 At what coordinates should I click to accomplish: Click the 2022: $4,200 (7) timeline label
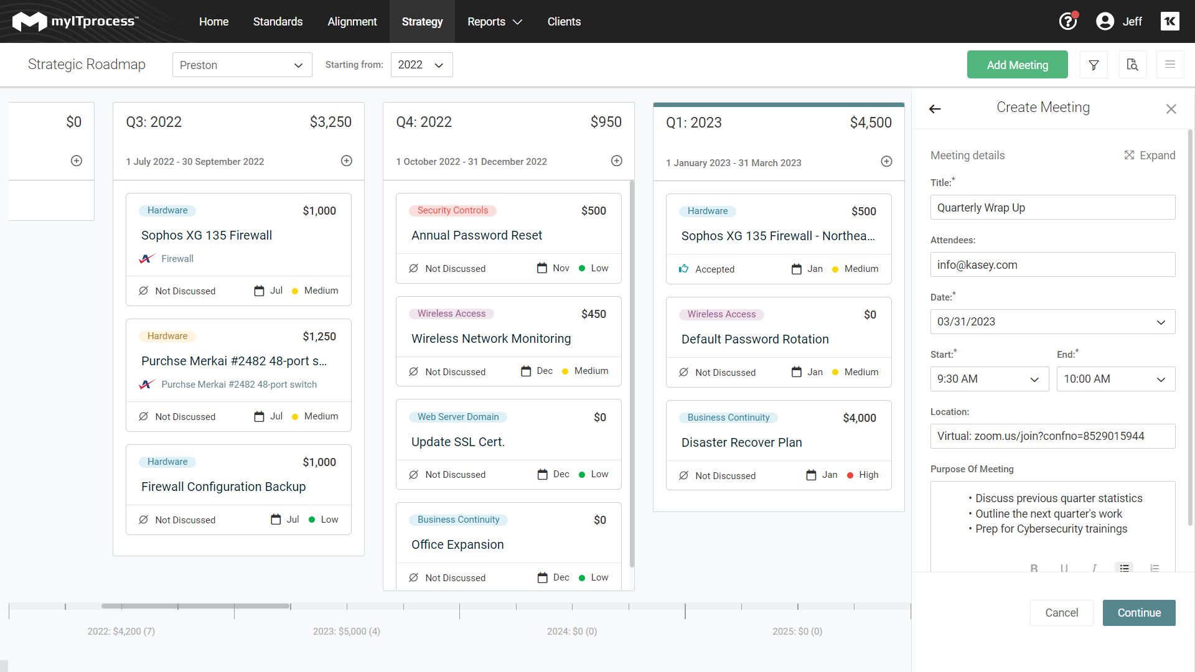[x=121, y=631]
